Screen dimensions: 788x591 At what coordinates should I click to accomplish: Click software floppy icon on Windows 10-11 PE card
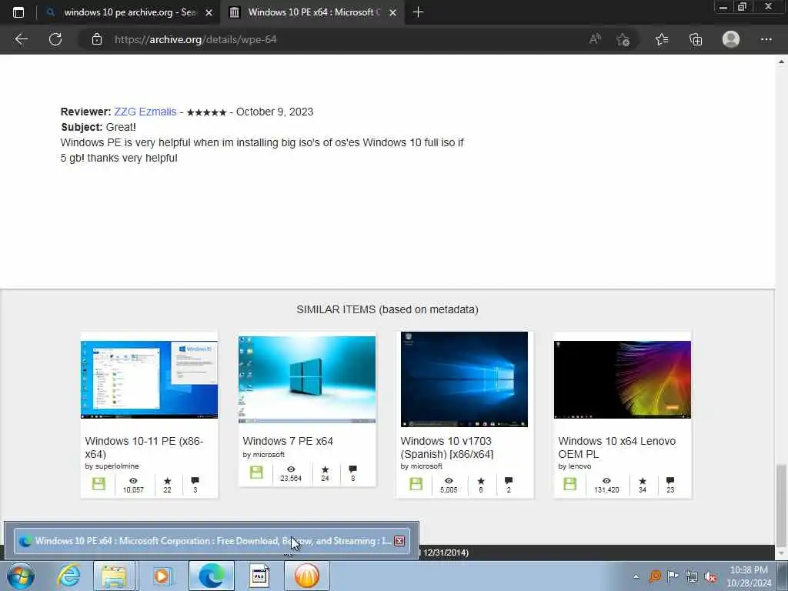98,484
